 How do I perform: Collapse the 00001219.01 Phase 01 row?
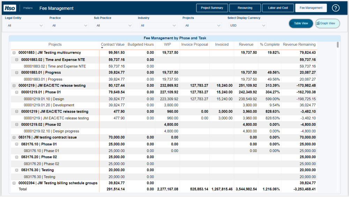pyautogui.click(x=17, y=92)
